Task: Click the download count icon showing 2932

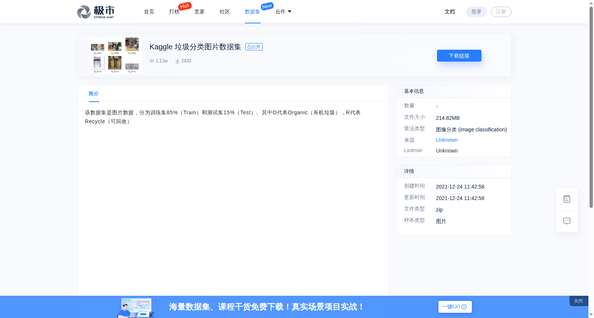Action: tap(177, 61)
